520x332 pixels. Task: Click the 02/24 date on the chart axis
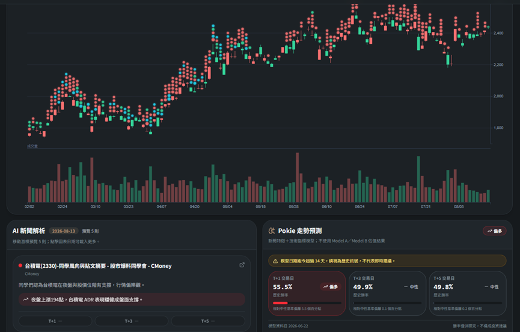pyautogui.click(x=63, y=207)
